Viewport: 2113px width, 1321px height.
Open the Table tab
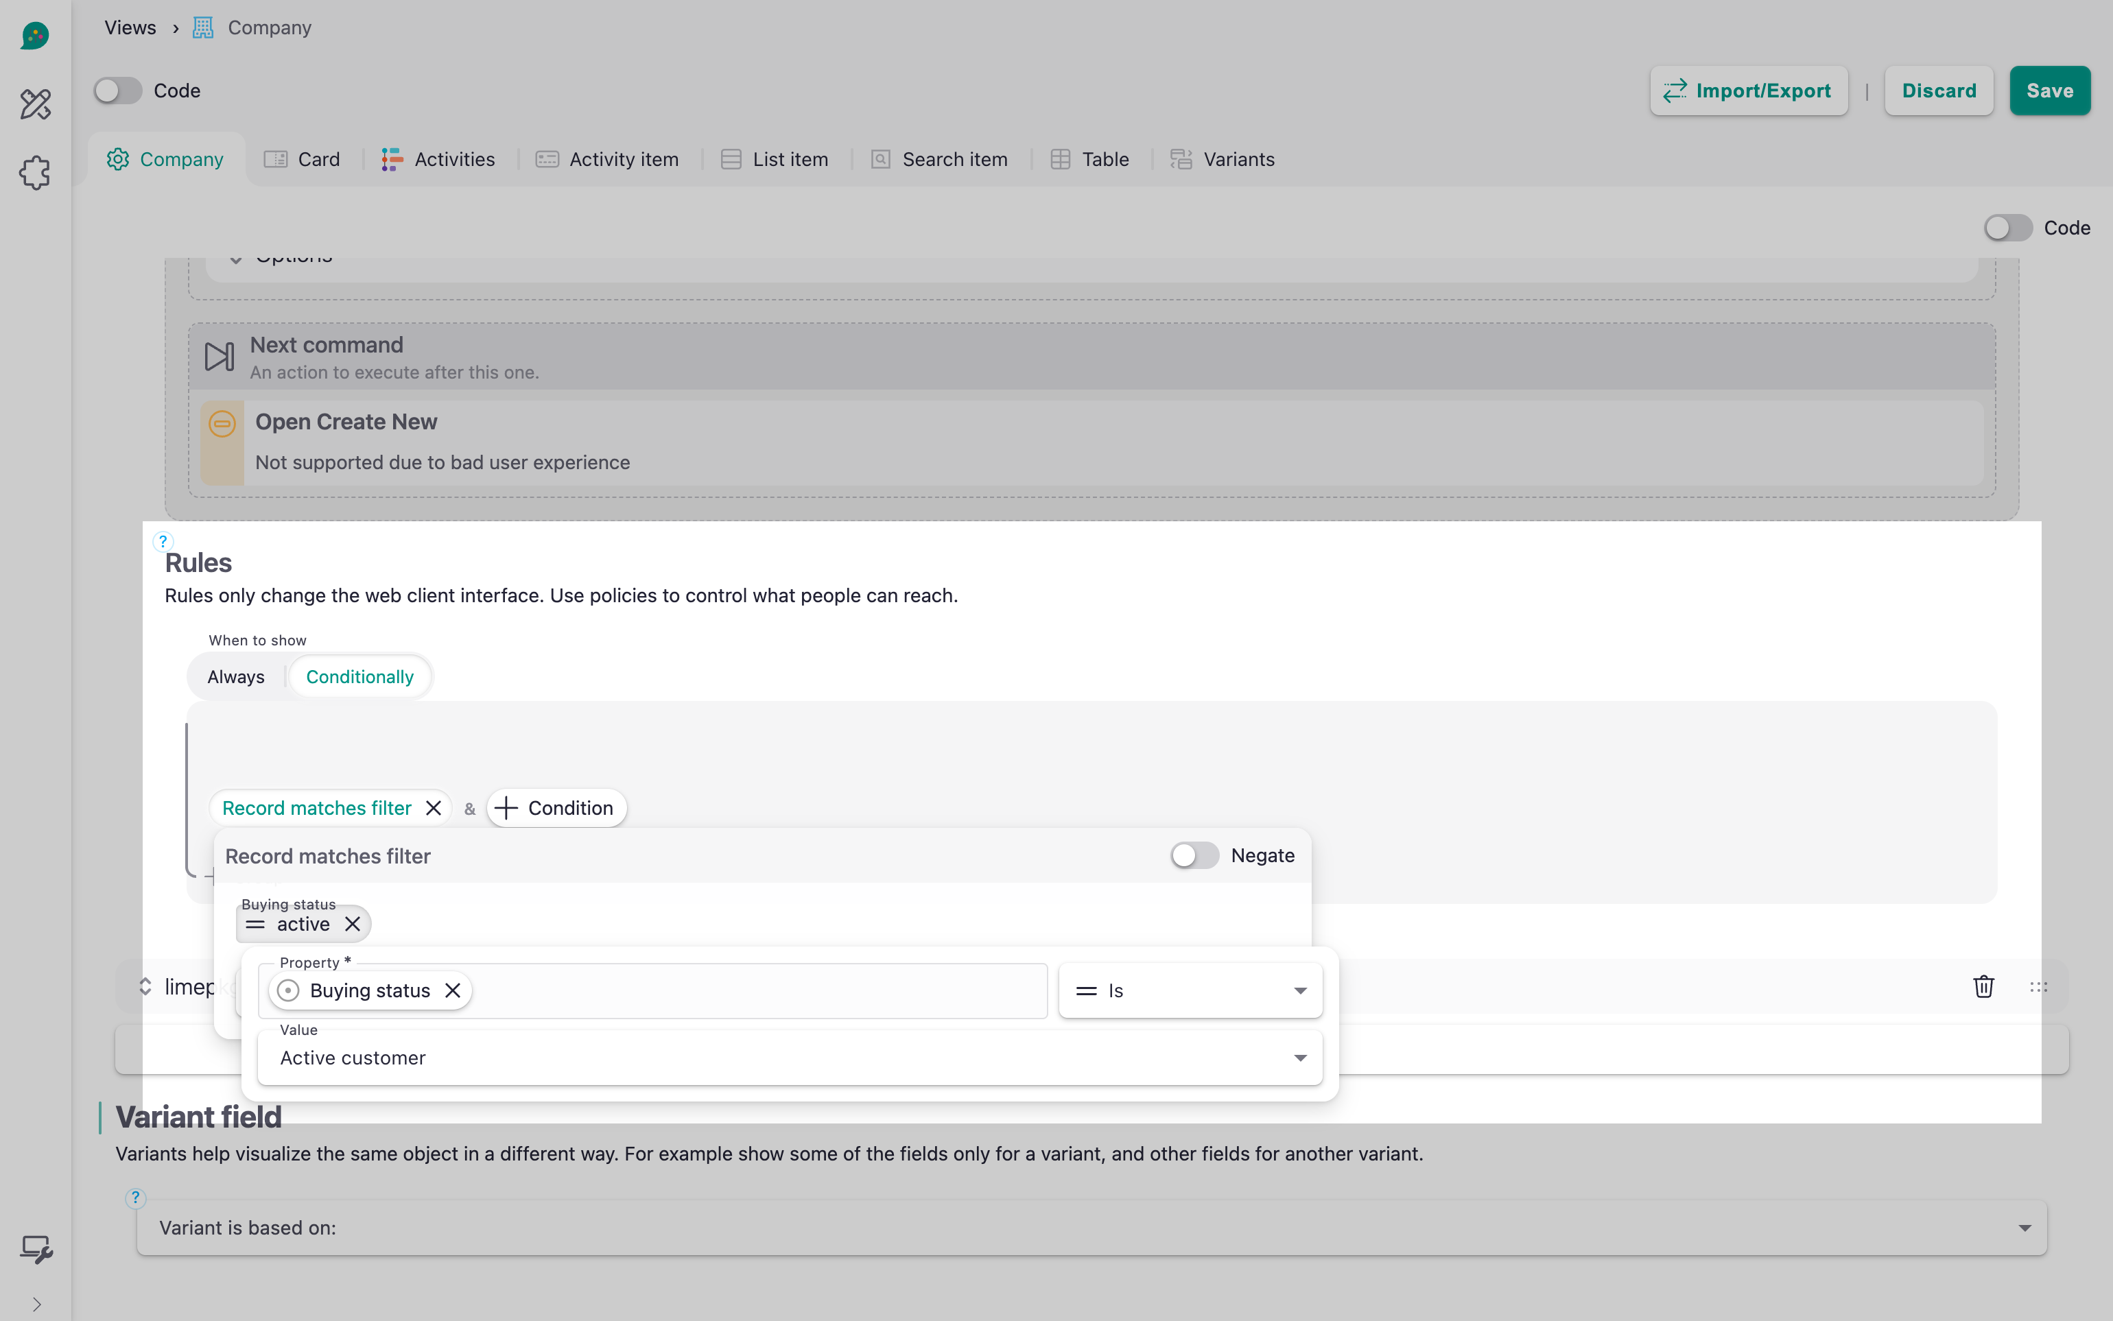click(x=1089, y=159)
